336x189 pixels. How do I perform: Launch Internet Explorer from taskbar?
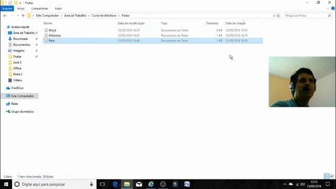click(x=151, y=184)
